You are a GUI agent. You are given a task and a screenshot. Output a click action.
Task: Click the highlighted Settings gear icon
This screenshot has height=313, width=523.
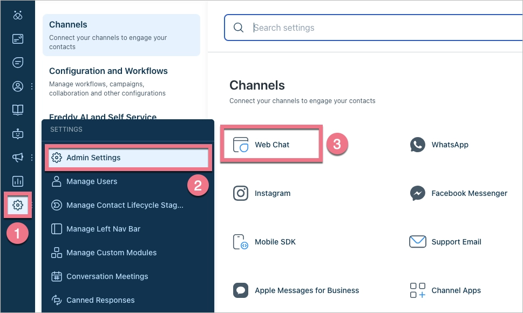click(18, 205)
